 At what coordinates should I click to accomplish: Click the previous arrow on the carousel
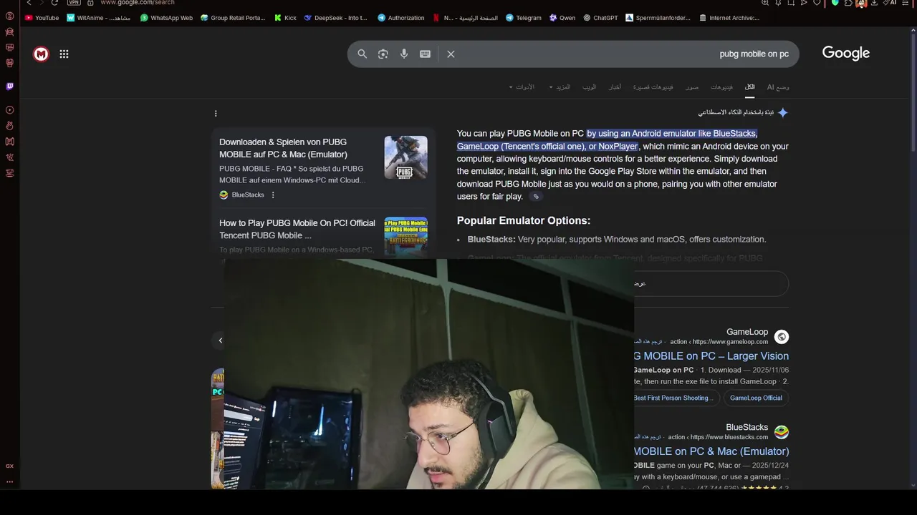coord(221,340)
